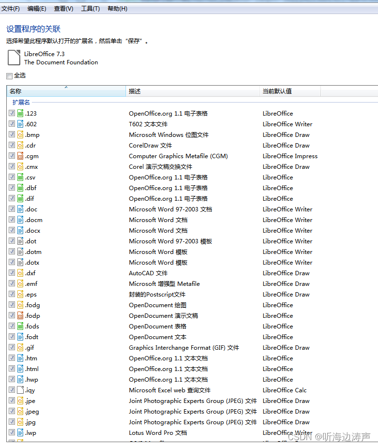Click the blank file icon beside .iqy
The width and height of the screenshot is (378, 446).
20,390
